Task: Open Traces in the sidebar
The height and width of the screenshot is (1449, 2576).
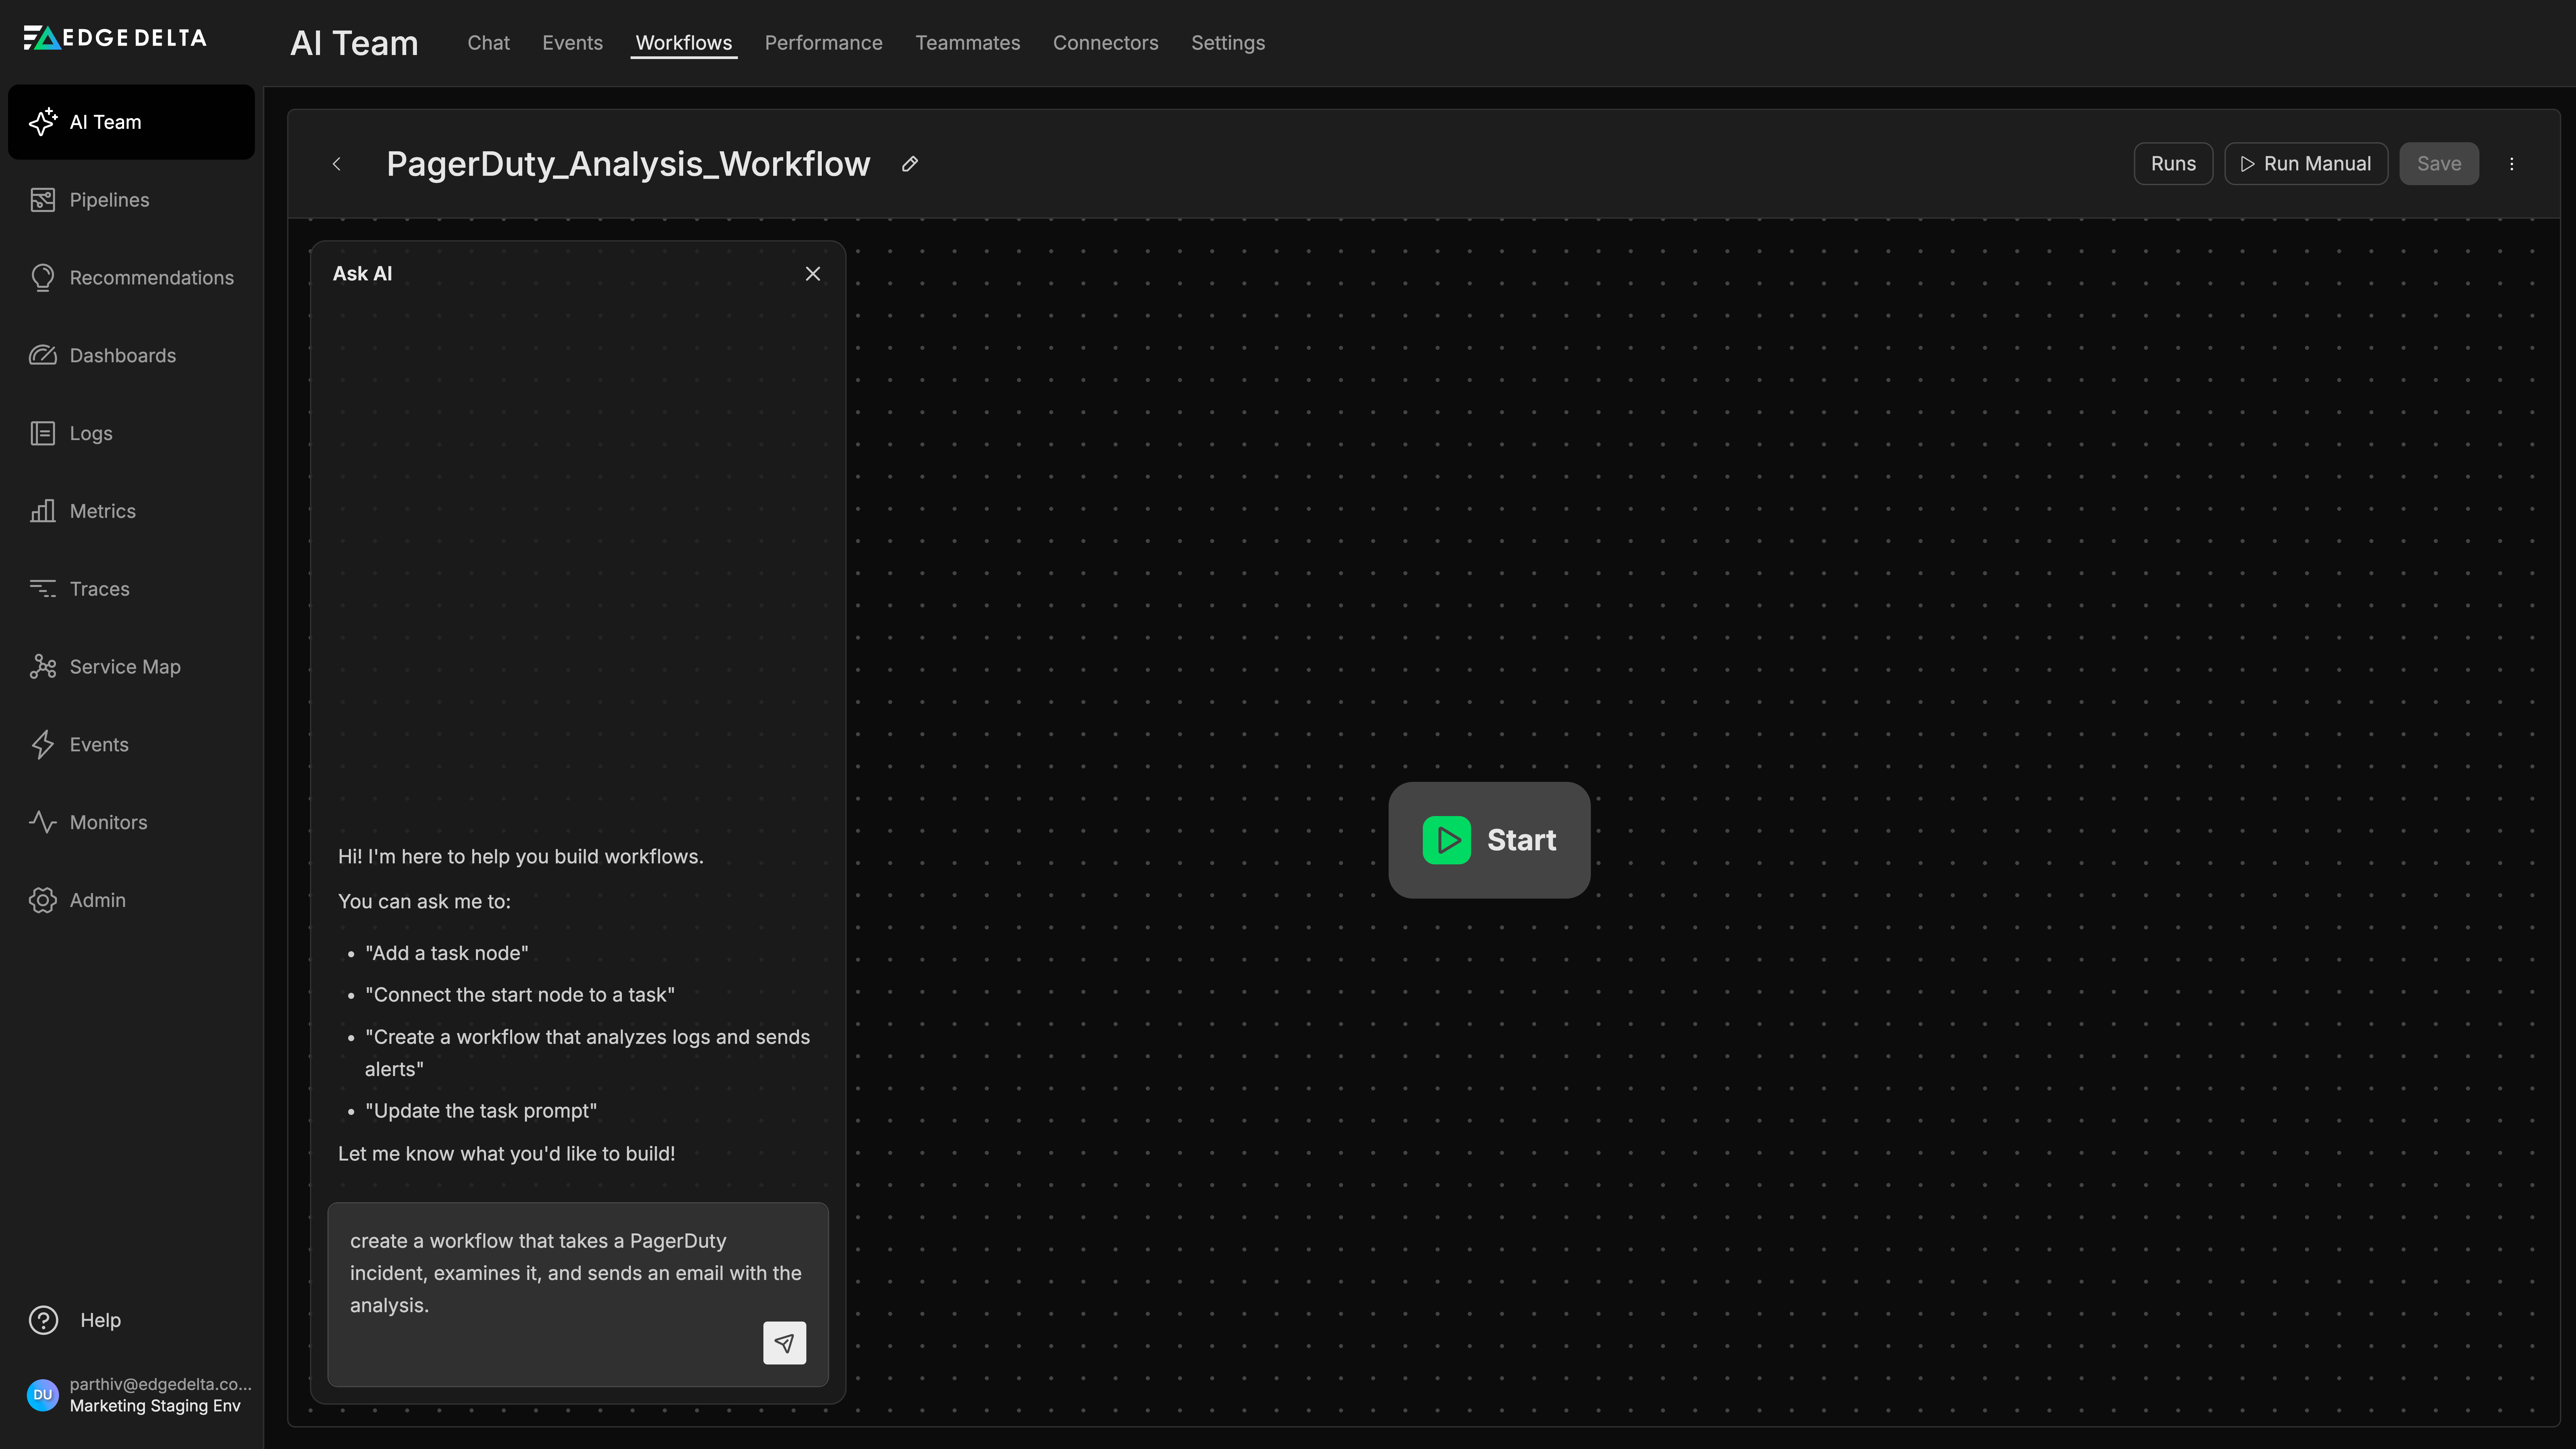Action: [131, 589]
